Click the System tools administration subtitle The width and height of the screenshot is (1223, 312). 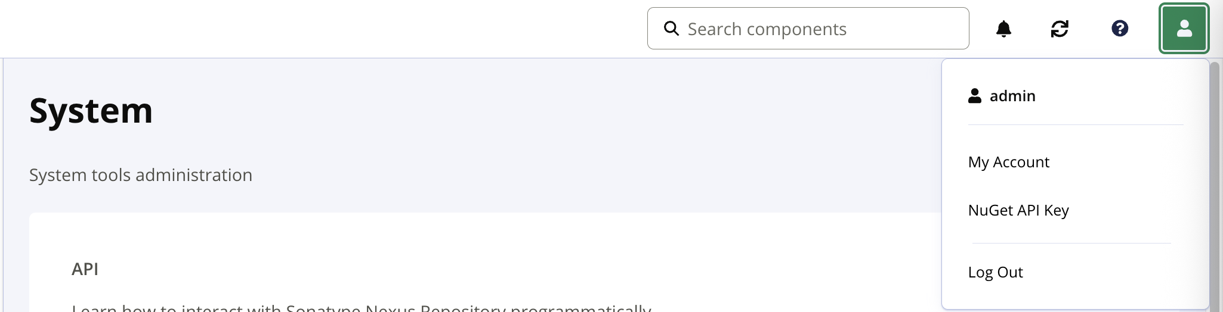(141, 175)
